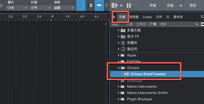
Task: Select the 多重乐器 keyboard folder icon
Action: [123, 30]
